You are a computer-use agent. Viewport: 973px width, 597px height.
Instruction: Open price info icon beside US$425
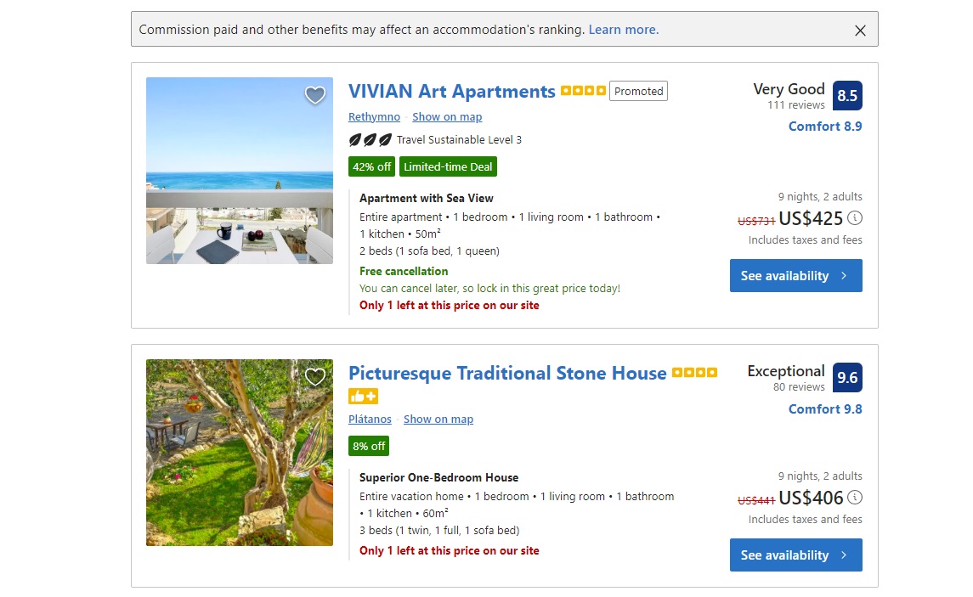click(857, 218)
